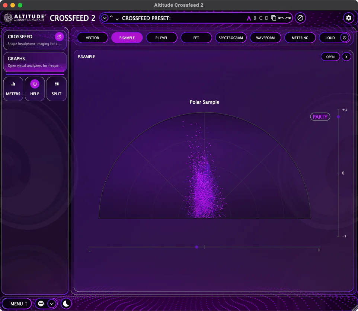Select the next preset down arrow
The image size is (358, 311).
pyautogui.click(x=117, y=19)
